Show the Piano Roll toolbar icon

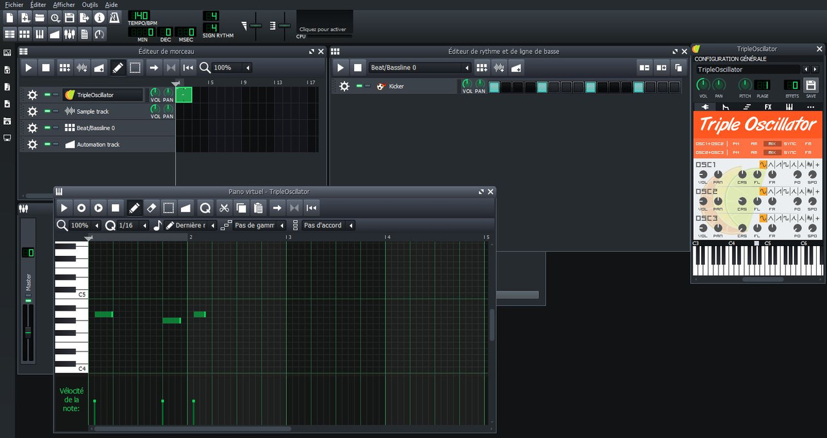[x=39, y=34]
